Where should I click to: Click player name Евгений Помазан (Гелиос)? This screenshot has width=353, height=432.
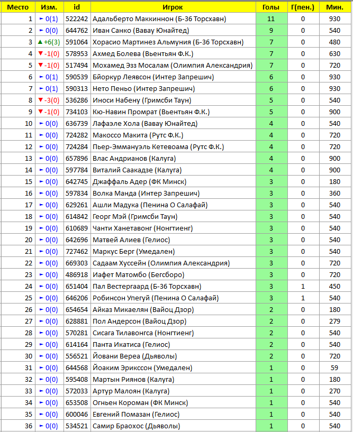[x=136, y=415]
